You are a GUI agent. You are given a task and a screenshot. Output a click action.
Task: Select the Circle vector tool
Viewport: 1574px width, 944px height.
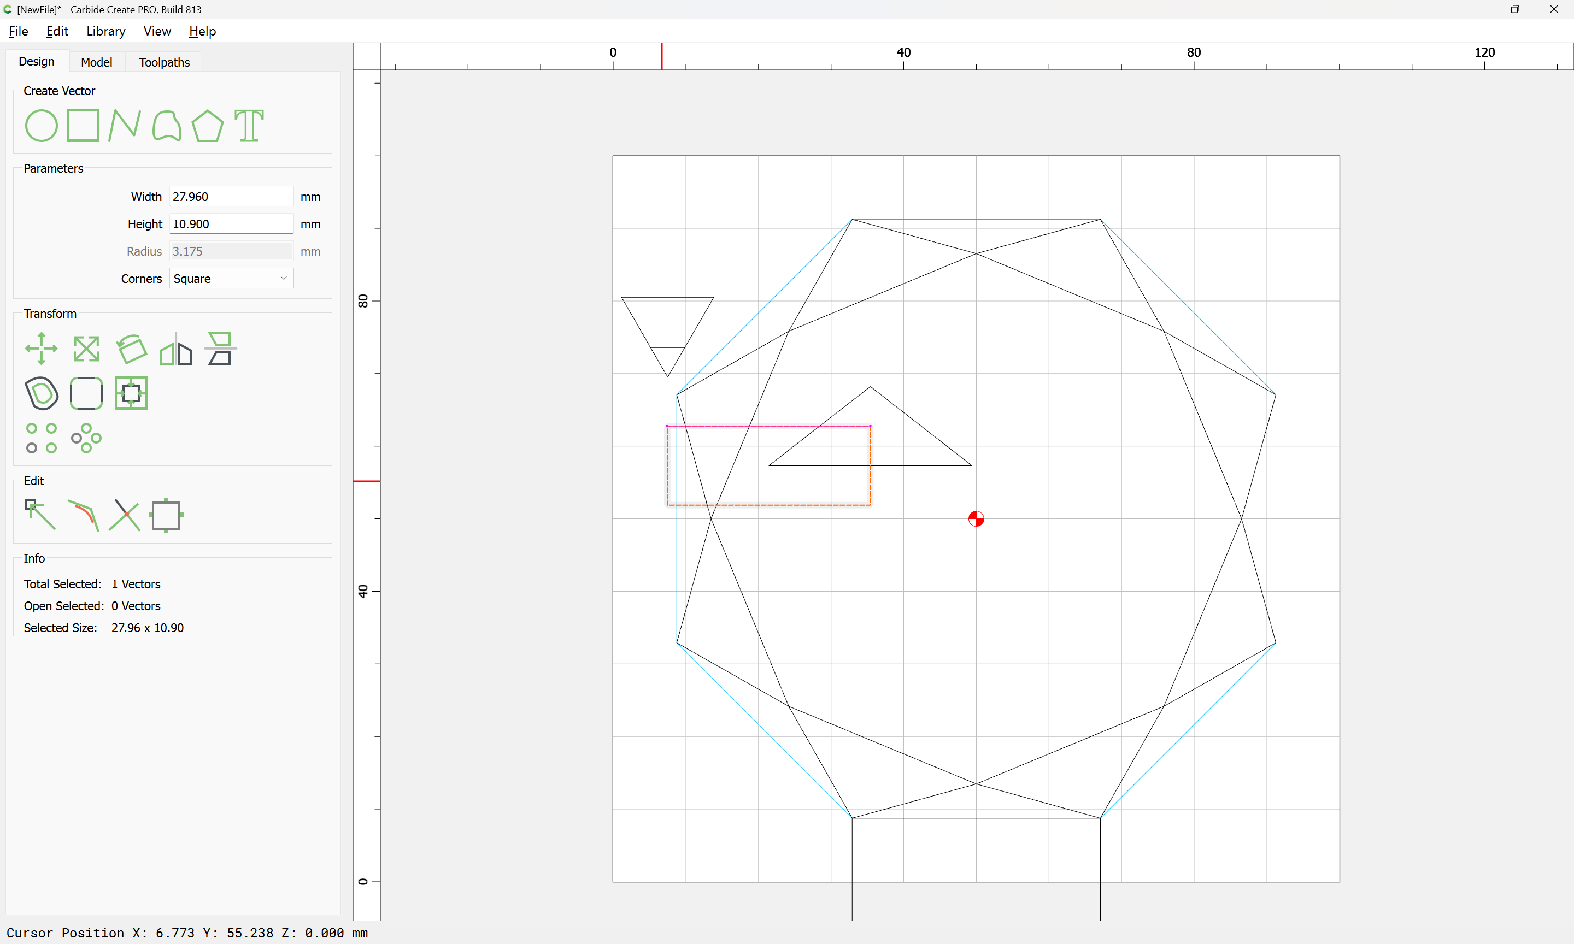click(x=42, y=125)
